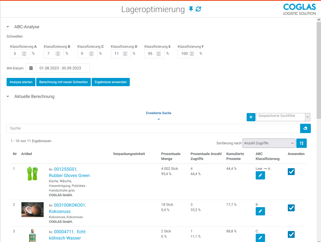Click into the Suche input field

pyautogui.click(x=153, y=128)
